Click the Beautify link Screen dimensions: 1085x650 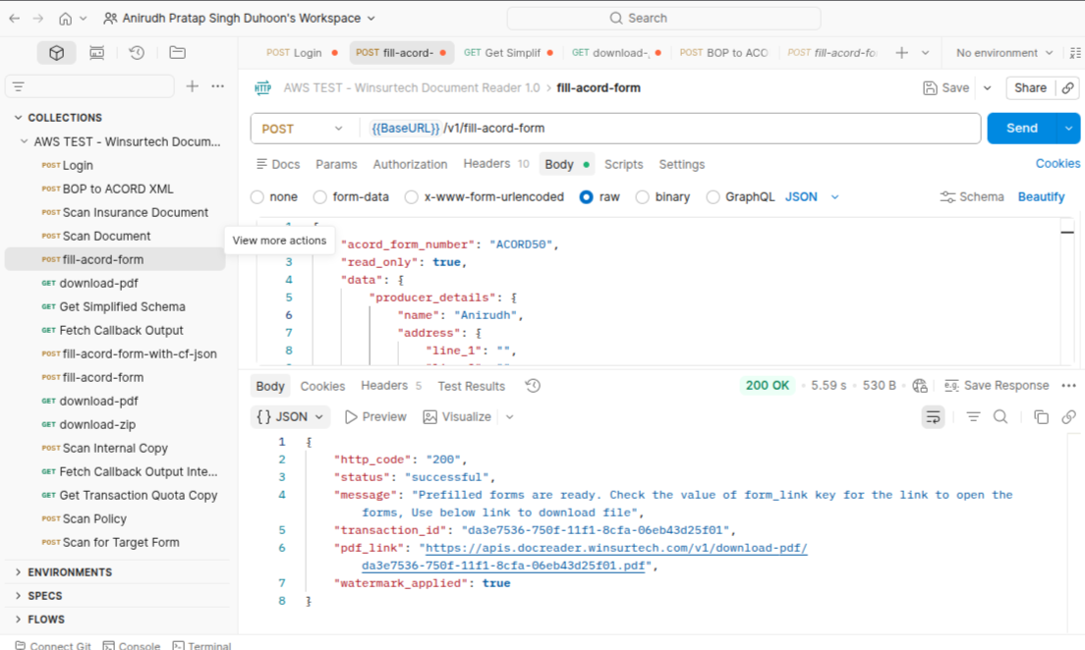[x=1041, y=197]
